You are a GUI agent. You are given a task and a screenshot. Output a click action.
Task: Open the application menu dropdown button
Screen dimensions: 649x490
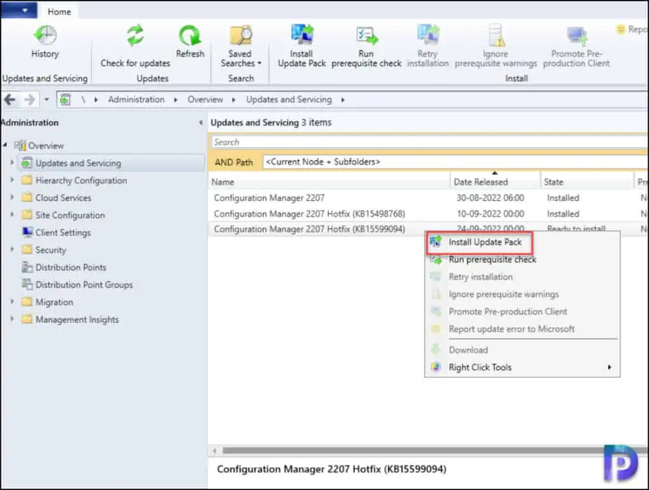[18, 10]
